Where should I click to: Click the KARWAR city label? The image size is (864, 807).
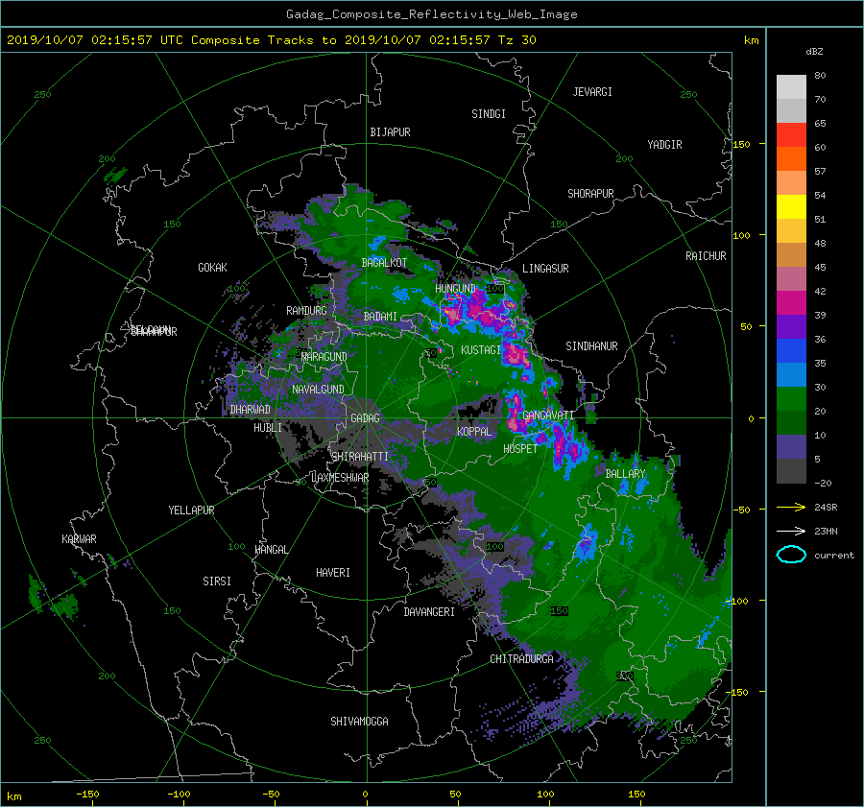(x=79, y=539)
